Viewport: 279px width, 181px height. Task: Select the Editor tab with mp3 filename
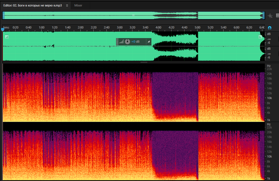coord(33,6)
